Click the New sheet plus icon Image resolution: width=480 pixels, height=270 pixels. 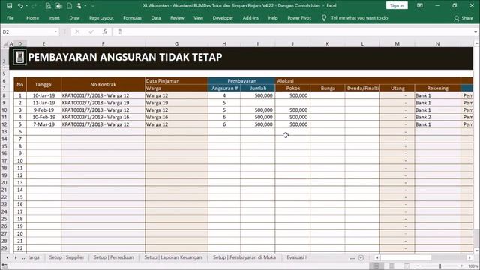[x=361, y=258]
